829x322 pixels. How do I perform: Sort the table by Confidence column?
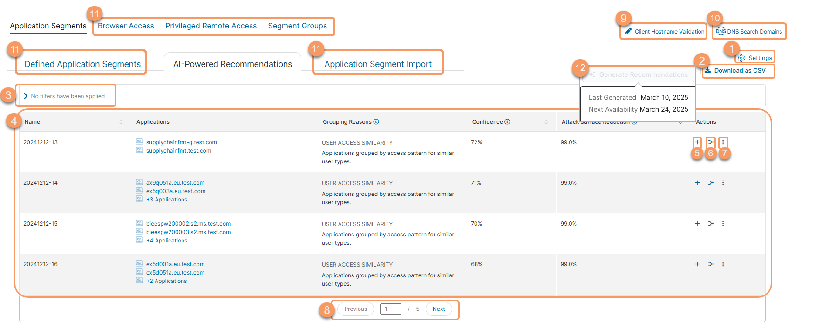pyautogui.click(x=546, y=122)
